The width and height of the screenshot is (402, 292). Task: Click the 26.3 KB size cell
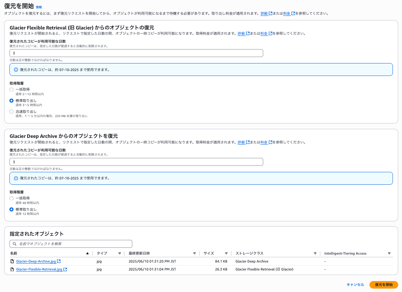(x=221, y=269)
